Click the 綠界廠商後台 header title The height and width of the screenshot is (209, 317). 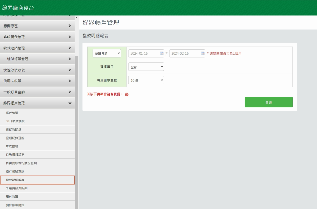[x=18, y=8]
